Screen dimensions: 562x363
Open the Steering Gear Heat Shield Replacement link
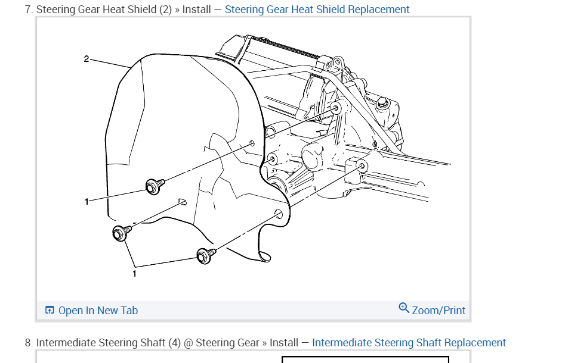pyautogui.click(x=317, y=9)
